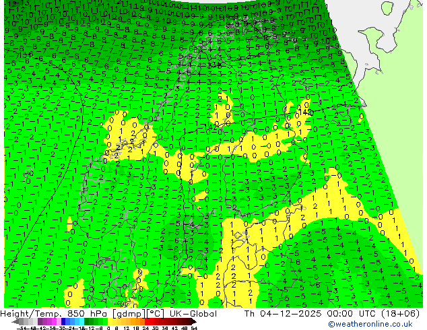Click the cyan legend swatch
The image size is (427, 330).
[81, 321]
